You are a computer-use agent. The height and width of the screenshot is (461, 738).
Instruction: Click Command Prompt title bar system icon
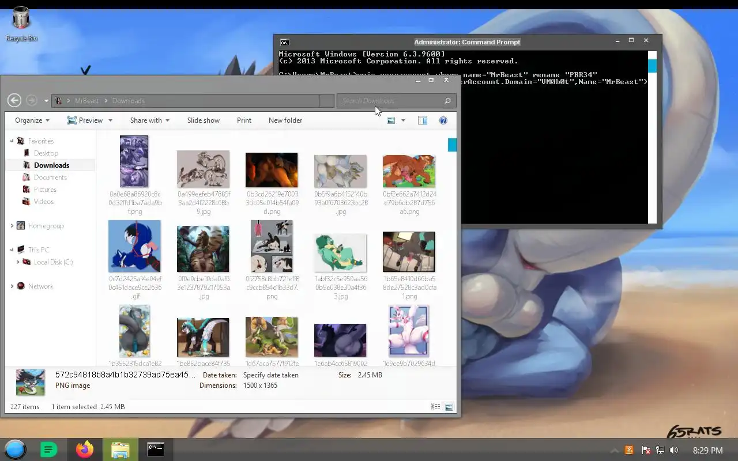[x=284, y=42]
